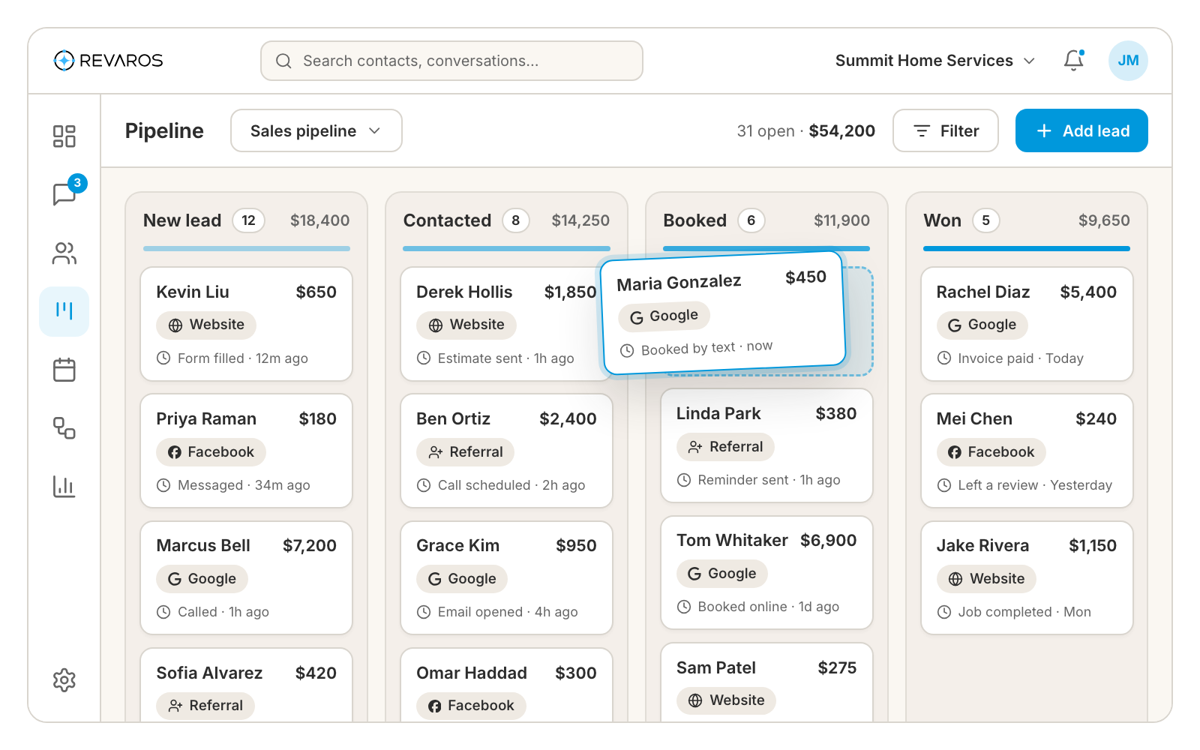Open the Derek Hollis lead card

coord(506,324)
